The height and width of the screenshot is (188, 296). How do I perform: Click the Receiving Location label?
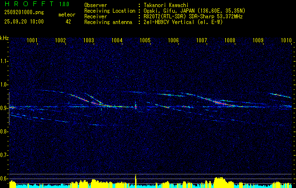[x=110, y=11]
